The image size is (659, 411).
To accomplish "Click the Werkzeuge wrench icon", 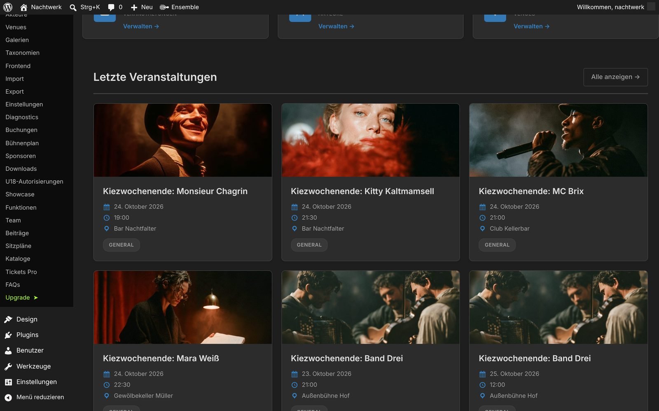I will pyautogui.click(x=8, y=366).
